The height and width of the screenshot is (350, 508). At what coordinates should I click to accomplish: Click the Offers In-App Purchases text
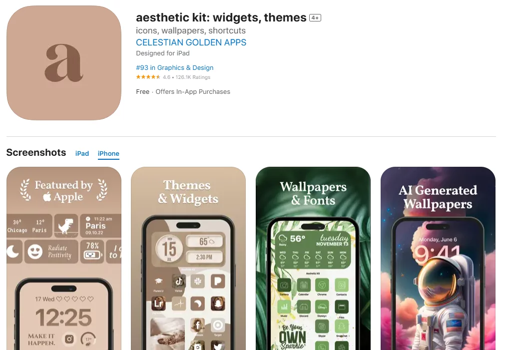click(193, 92)
